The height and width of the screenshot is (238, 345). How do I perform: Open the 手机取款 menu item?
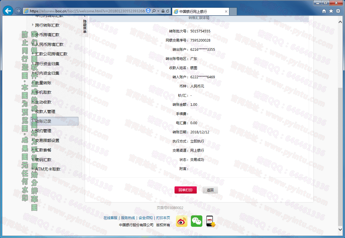[43, 92]
